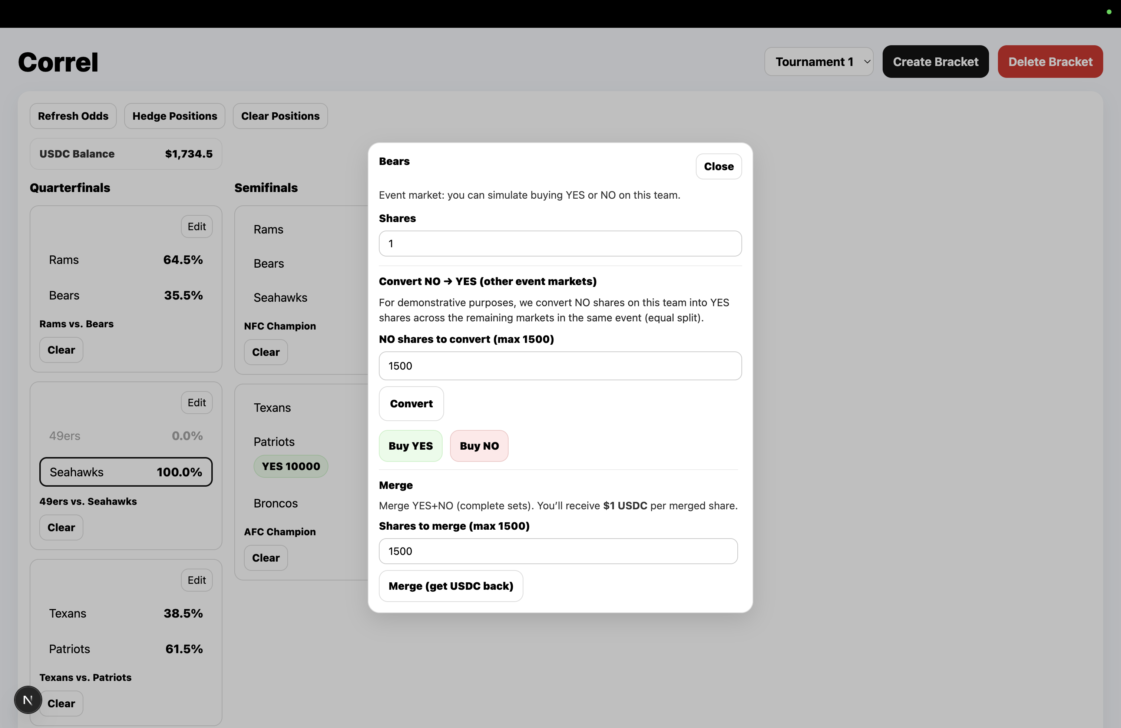Click the pink Buy NO button
The height and width of the screenshot is (728, 1121).
[x=479, y=446]
